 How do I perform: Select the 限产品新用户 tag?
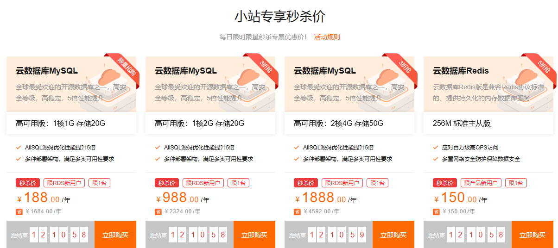[x=481, y=183]
